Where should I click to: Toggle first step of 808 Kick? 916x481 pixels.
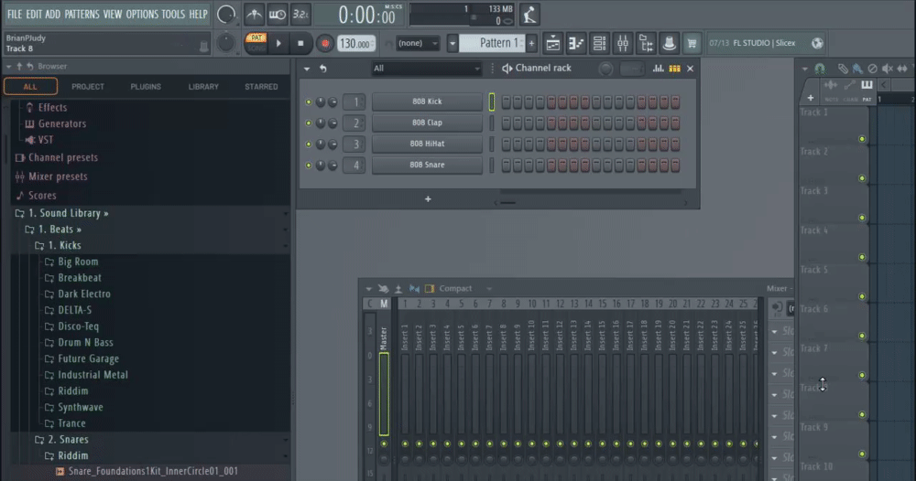(506, 102)
